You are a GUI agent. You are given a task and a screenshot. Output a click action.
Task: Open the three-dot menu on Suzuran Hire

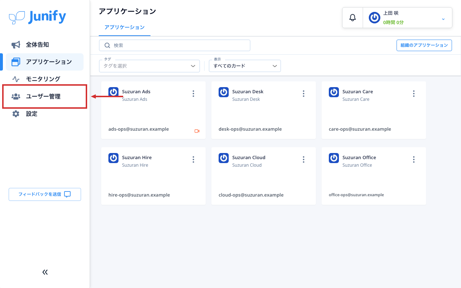pos(193,159)
